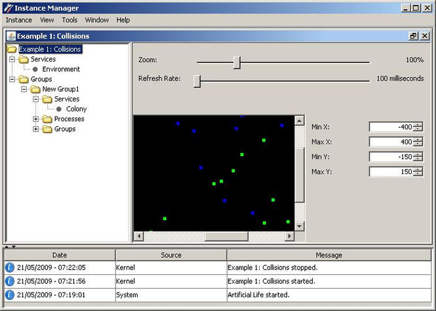436x311 pixels.
Task: Expand the nested Groups folder under New Group1
Action: coord(35,129)
